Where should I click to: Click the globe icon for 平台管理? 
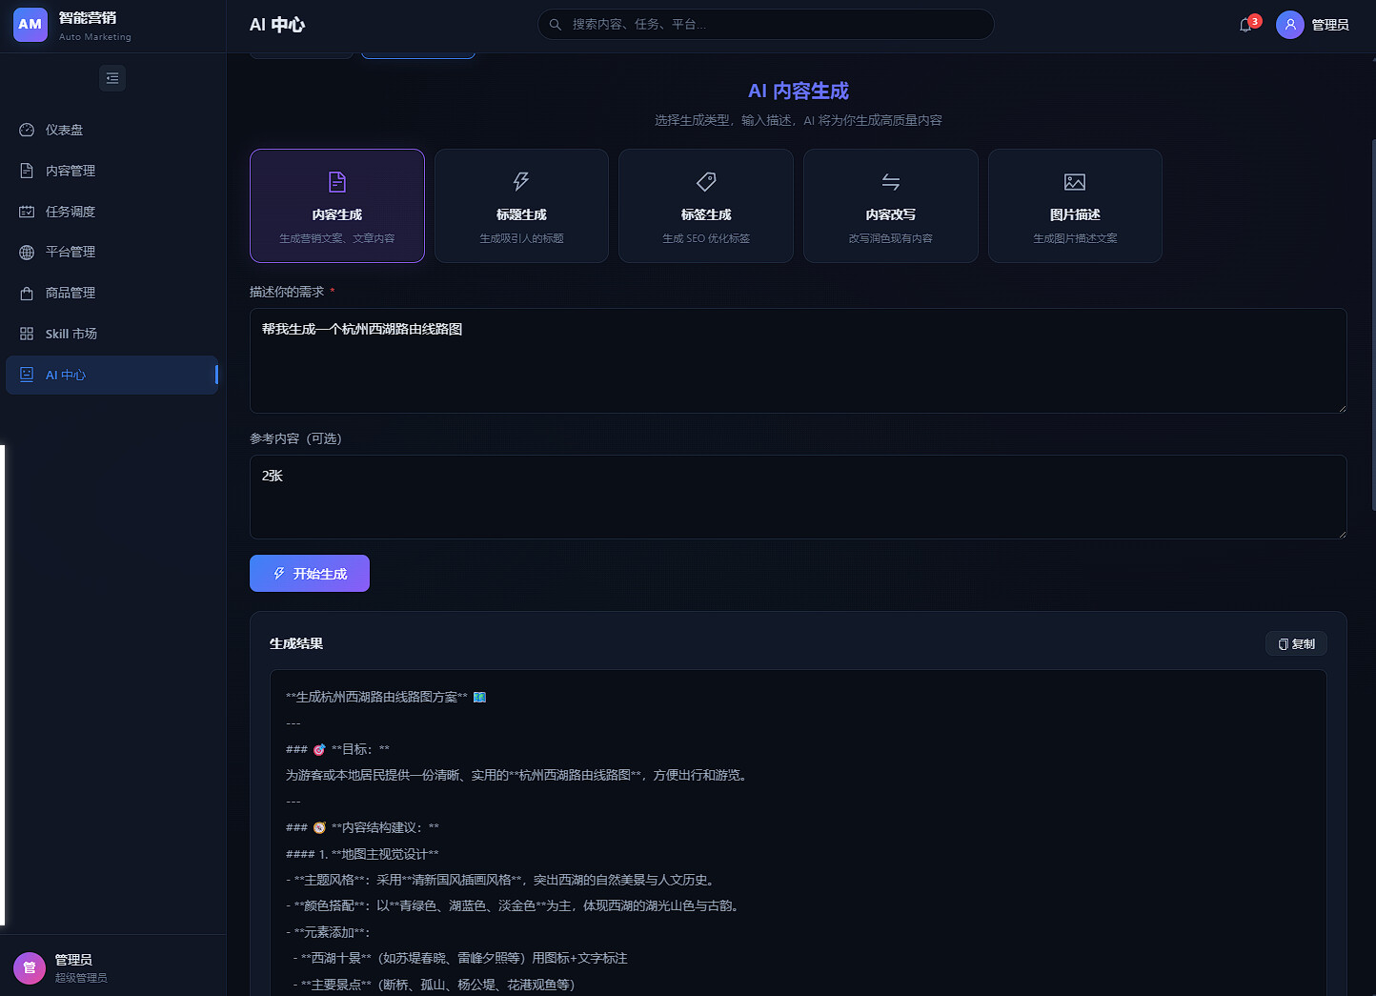[x=27, y=252]
